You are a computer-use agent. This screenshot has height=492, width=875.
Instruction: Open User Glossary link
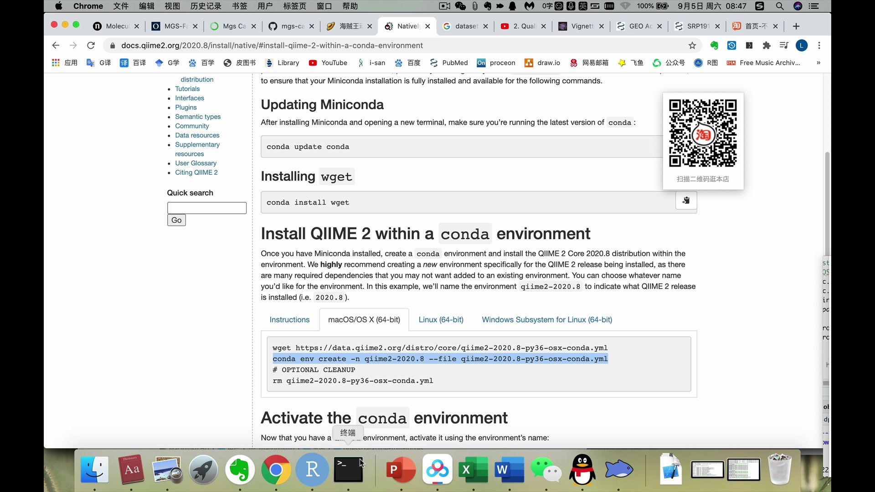click(x=196, y=163)
